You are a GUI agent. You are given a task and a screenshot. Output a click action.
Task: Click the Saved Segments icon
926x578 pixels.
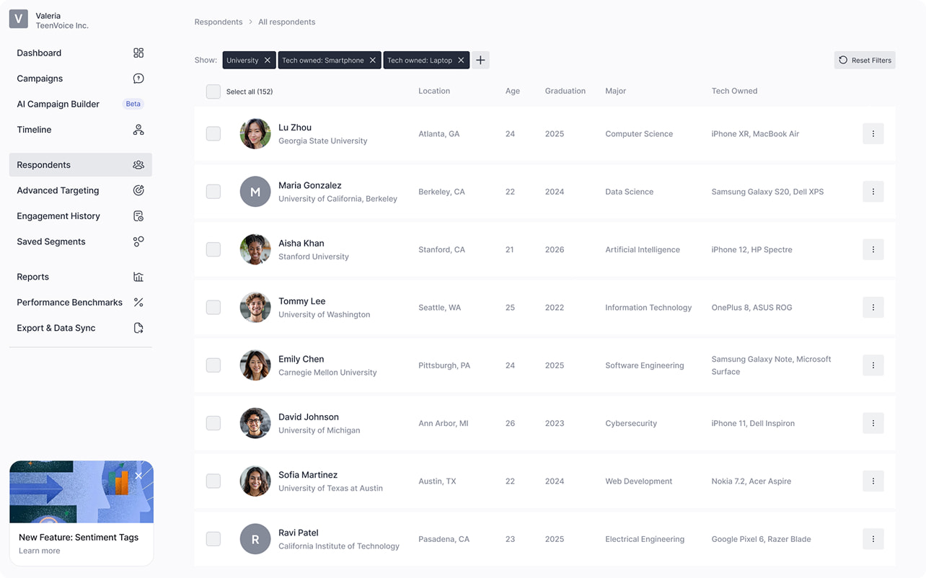tap(138, 241)
